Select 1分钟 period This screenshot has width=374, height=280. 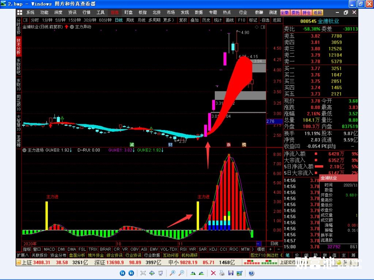[47, 20]
